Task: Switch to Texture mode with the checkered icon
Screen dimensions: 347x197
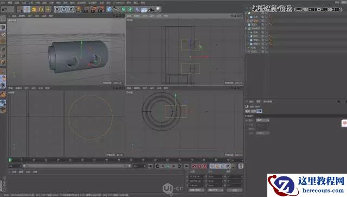Action: click(3, 35)
